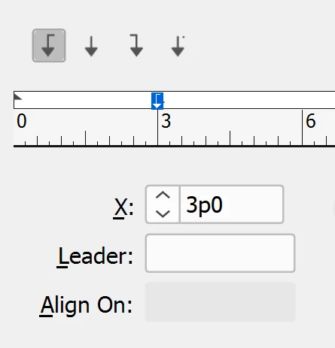Decrease X position with the down arrow

point(163,213)
